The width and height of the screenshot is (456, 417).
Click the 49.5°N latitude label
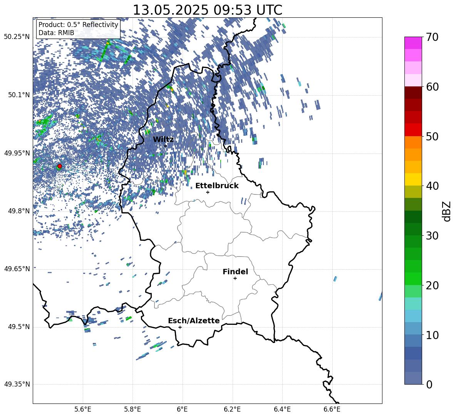pyautogui.click(x=18, y=326)
